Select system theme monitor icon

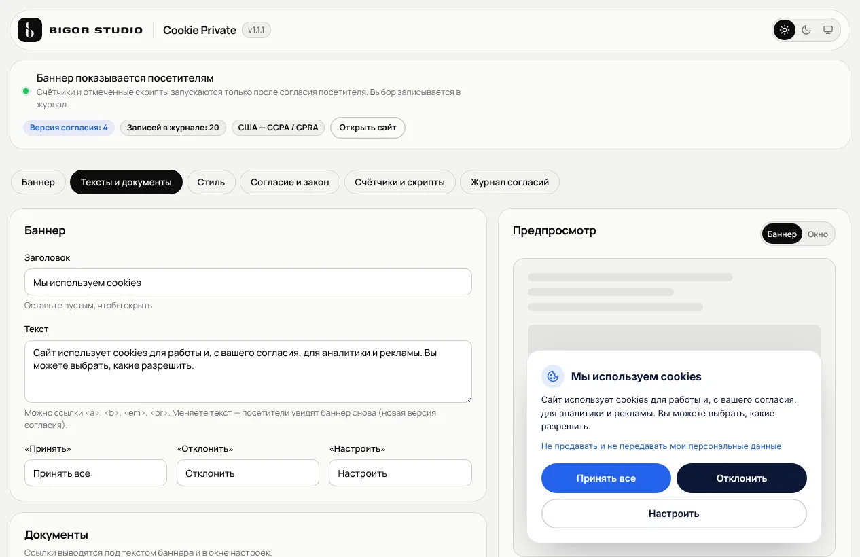pyautogui.click(x=828, y=30)
